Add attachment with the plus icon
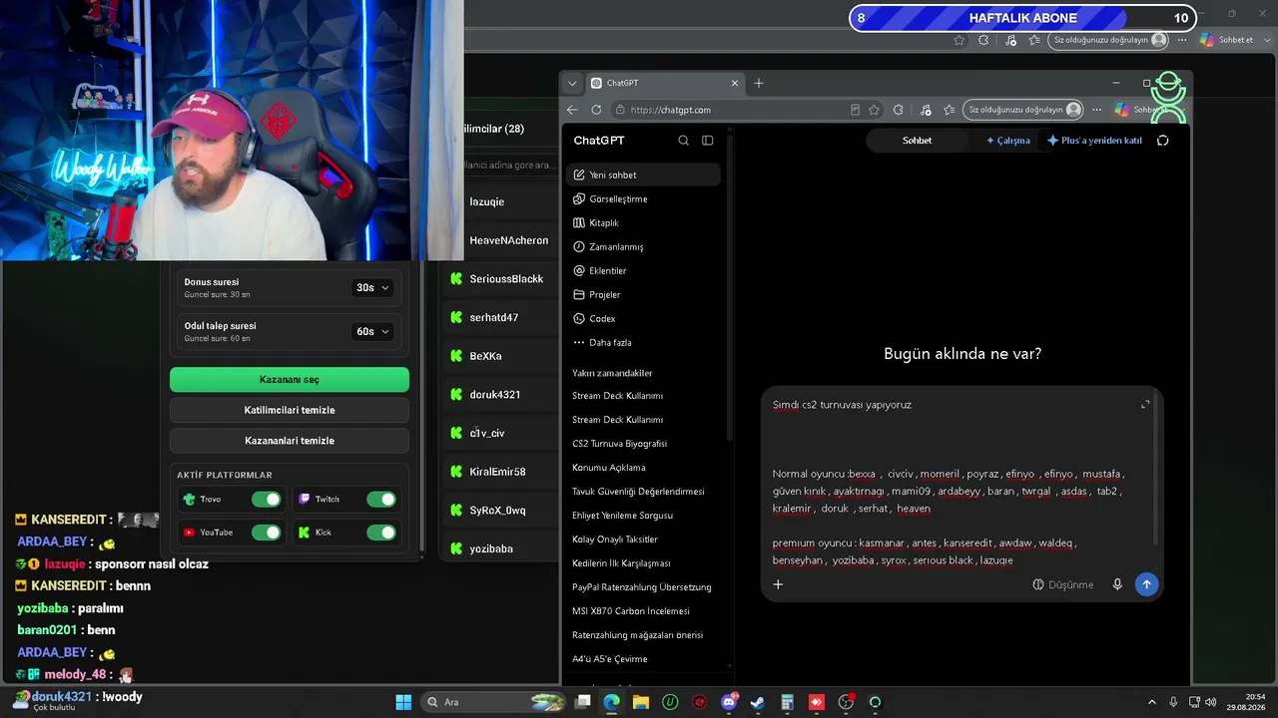 [778, 584]
